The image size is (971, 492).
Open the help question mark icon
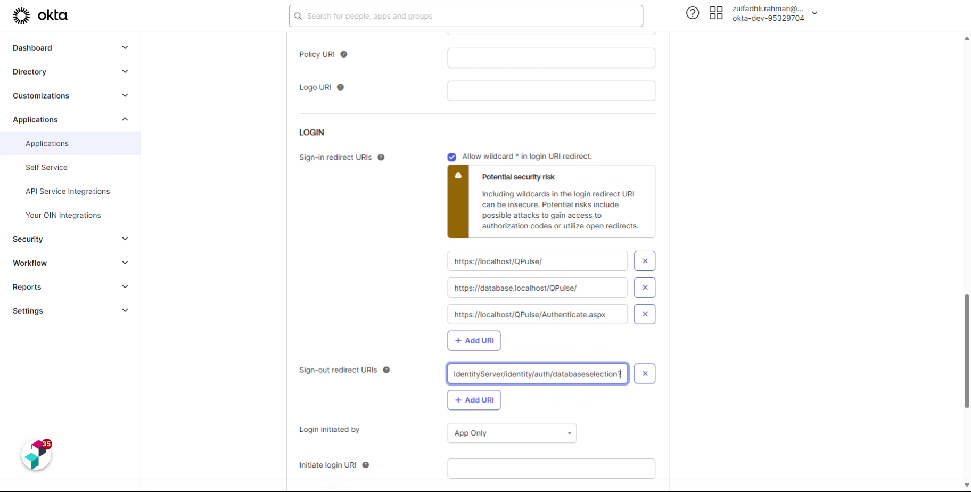tap(692, 13)
